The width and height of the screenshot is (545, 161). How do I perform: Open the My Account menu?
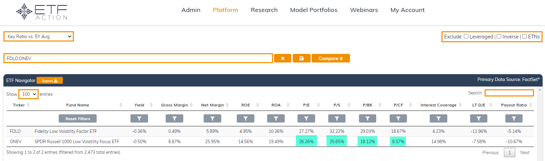(x=408, y=10)
